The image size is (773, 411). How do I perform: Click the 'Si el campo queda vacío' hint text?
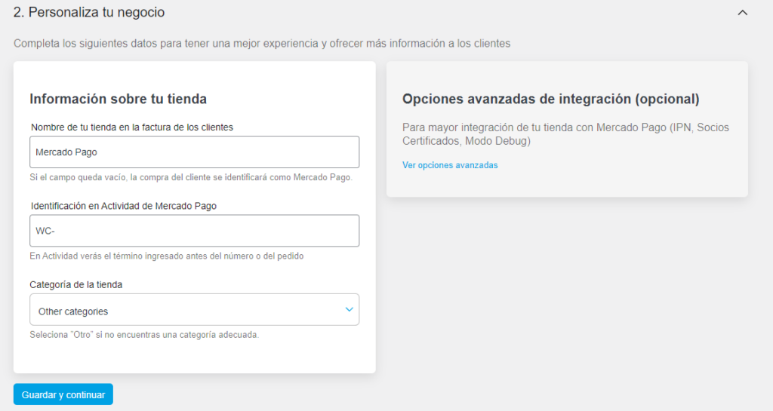pos(191,177)
